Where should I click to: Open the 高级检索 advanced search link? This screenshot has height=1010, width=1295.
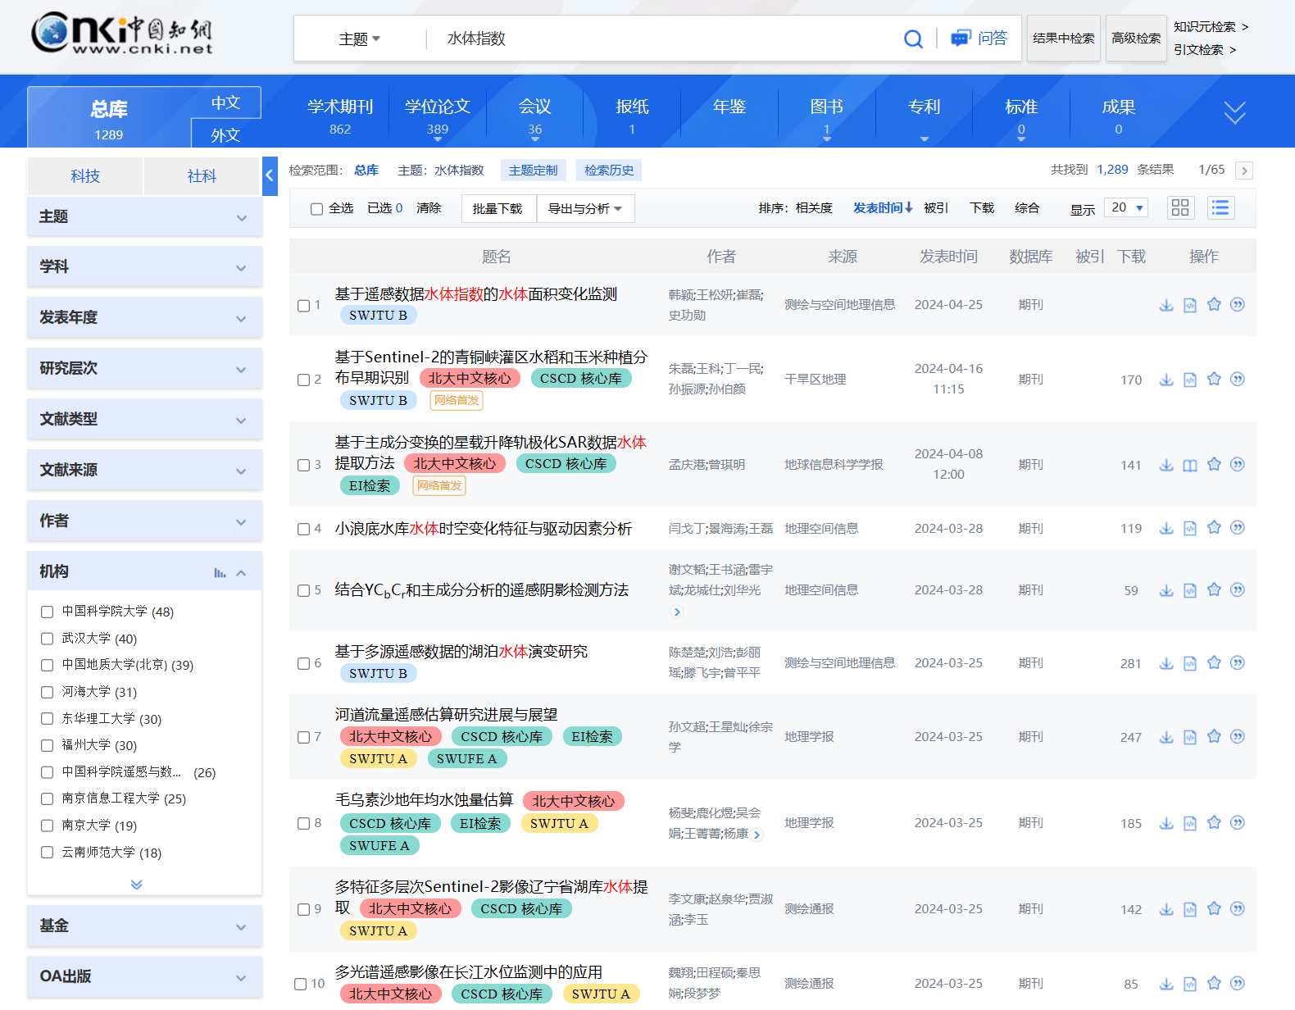1136,39
